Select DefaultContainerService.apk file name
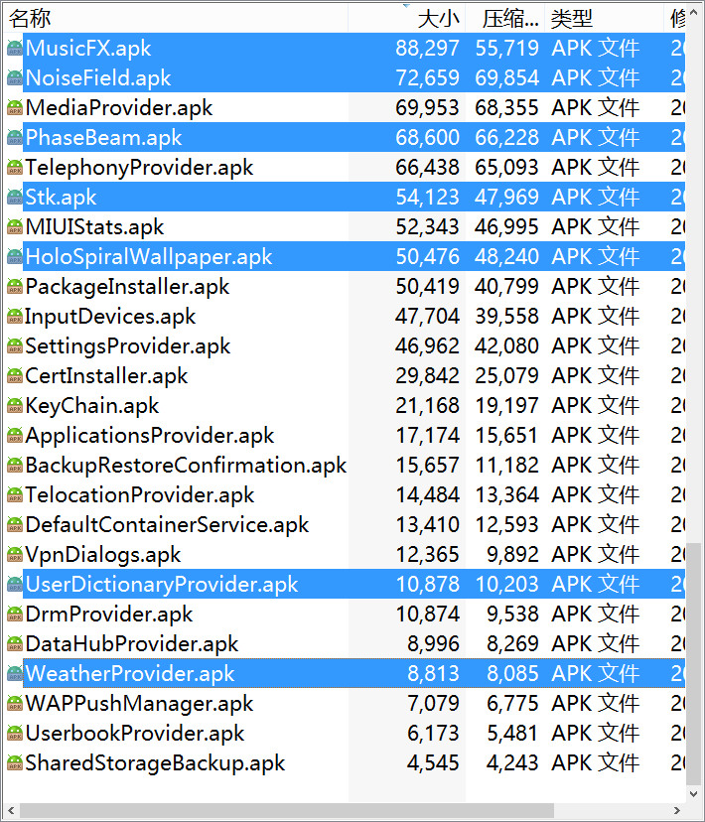Screen dimensions: 705x822 (167, 525)
